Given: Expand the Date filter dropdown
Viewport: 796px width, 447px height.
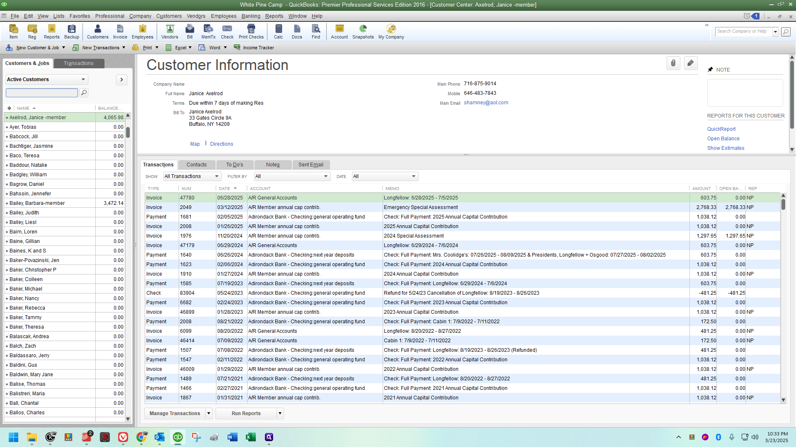Looking at the screenshot, I should pos(413,176).
